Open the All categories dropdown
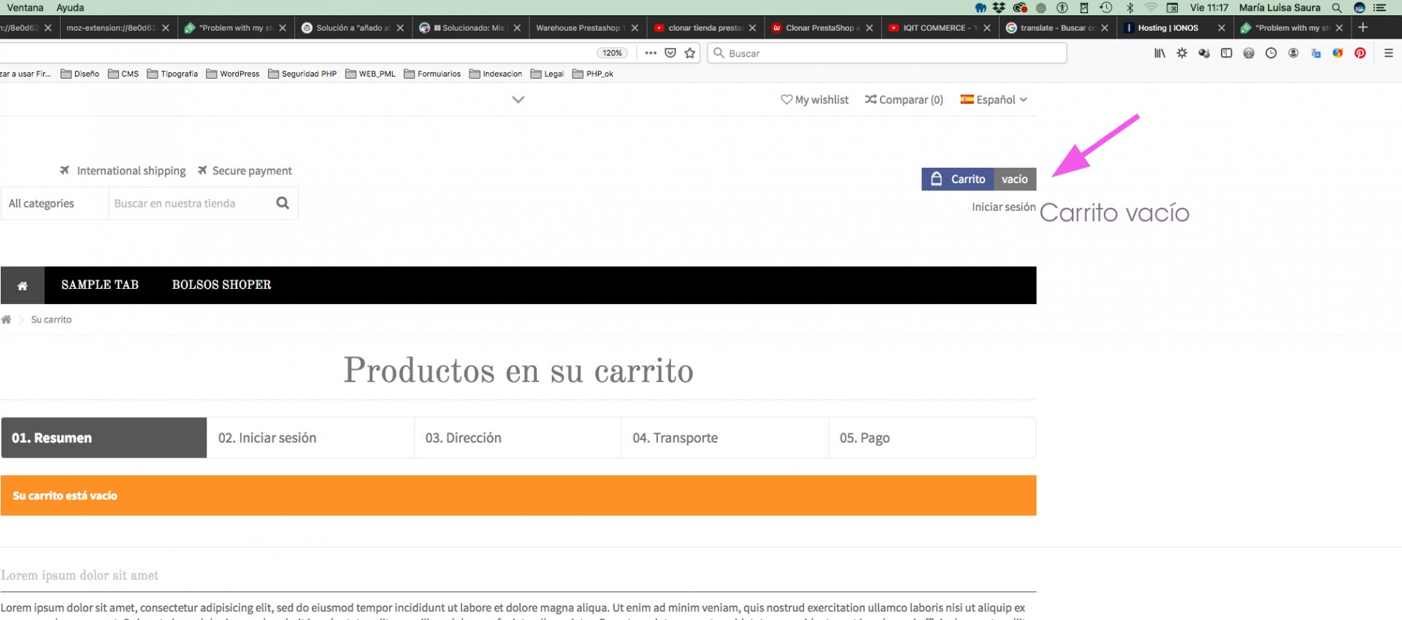The width and height of the screenshot is (1402, 620). 55,204
